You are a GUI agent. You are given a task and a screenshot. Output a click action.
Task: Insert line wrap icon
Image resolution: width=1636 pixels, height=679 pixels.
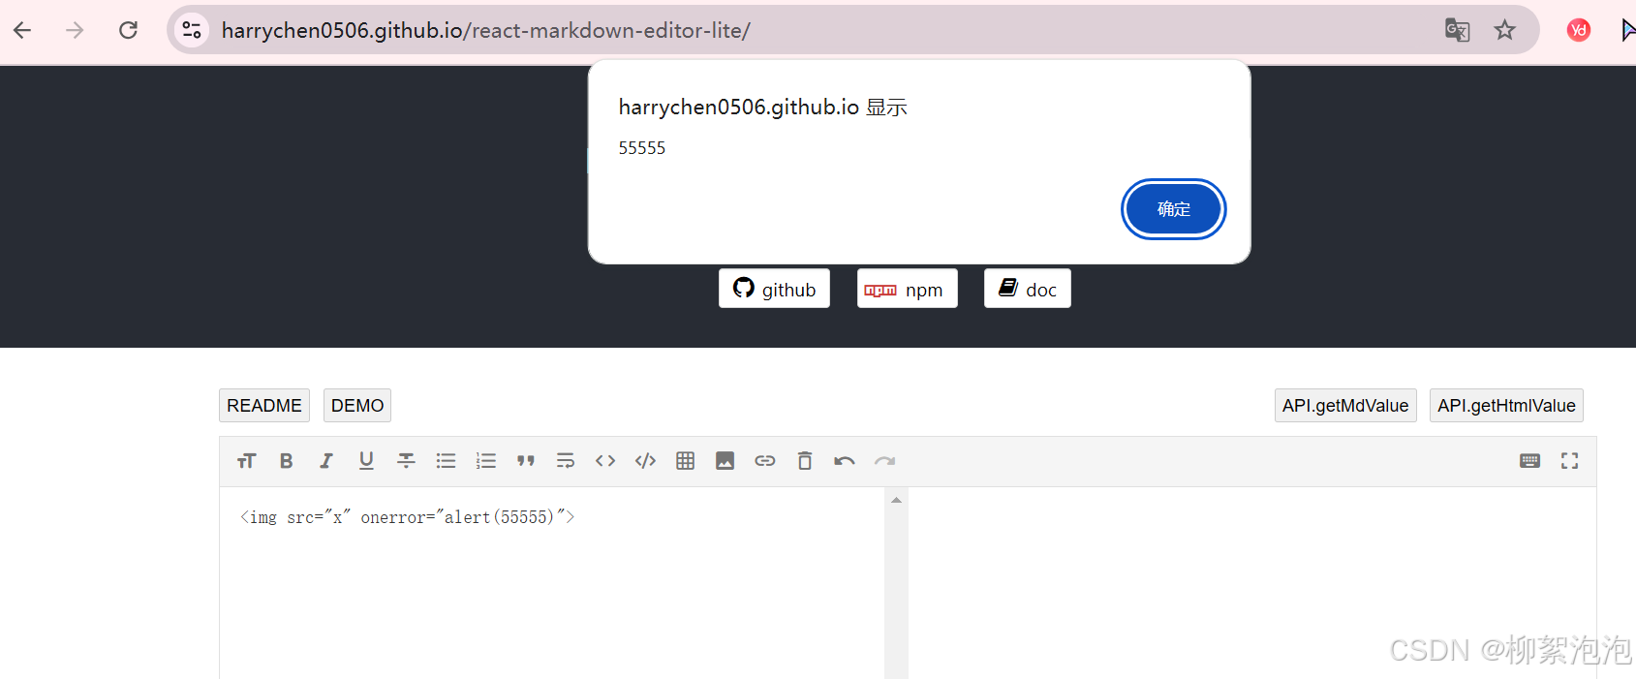tap(566, 461)
